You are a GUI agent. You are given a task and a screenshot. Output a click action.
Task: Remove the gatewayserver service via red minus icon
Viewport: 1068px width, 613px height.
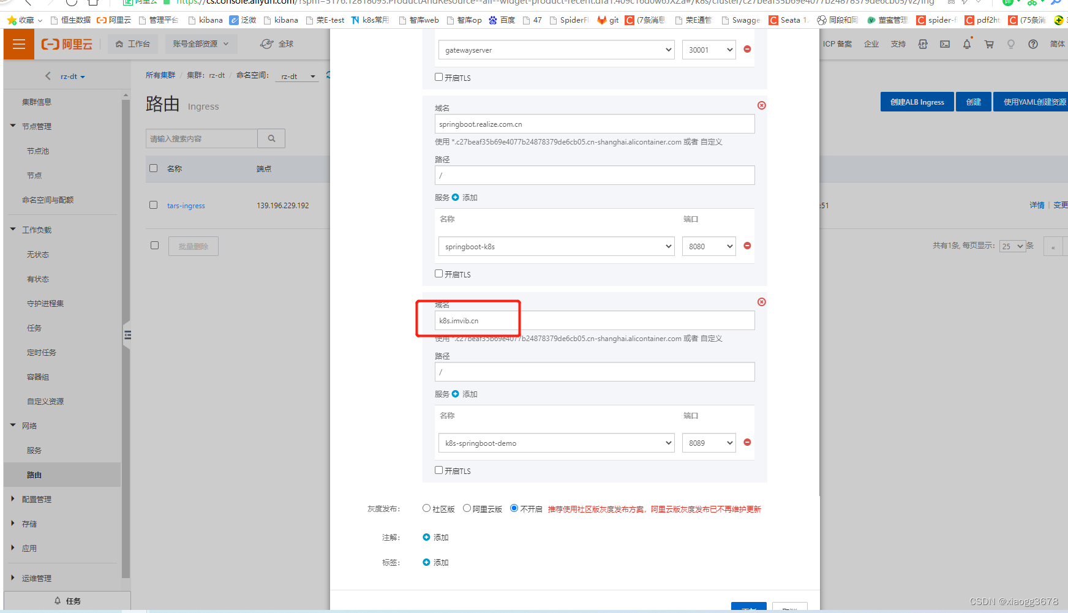[x=747, y=50]
